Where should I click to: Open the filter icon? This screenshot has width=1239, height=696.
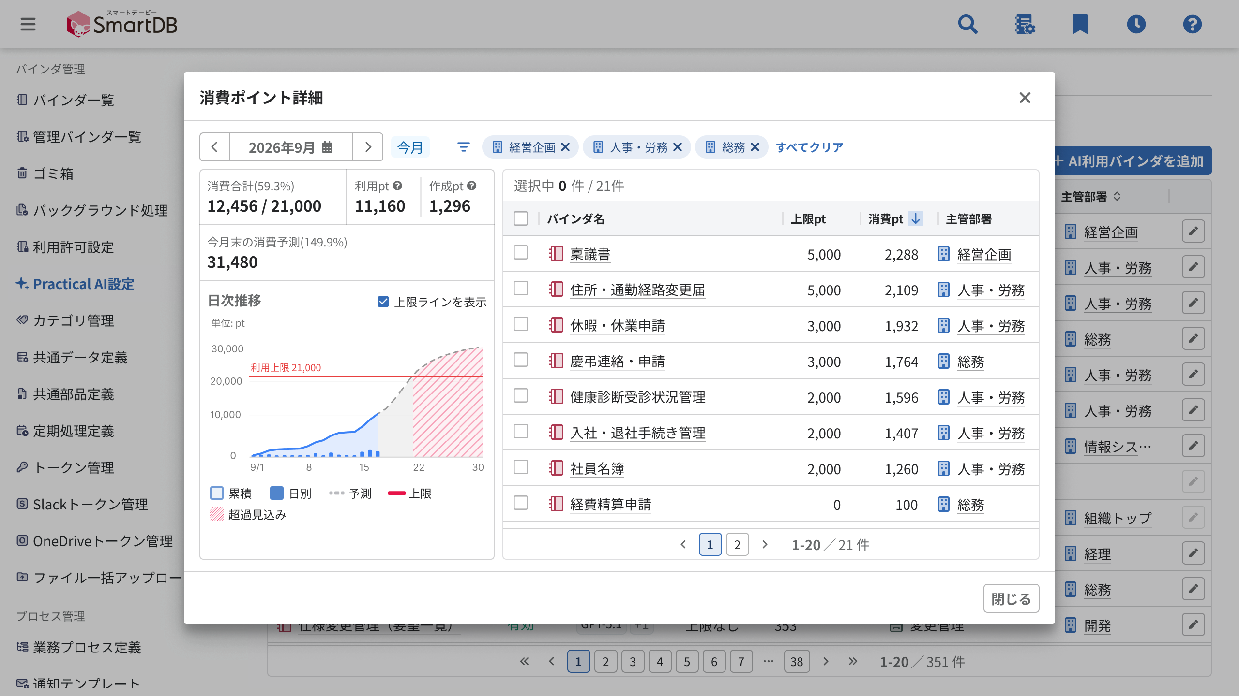click(x=463, y=147)
